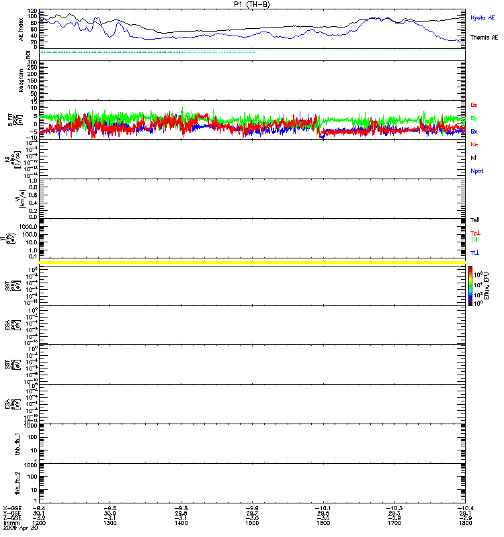Click the '1700' time tick label
The image size is (504, 537).
[394, 523]
